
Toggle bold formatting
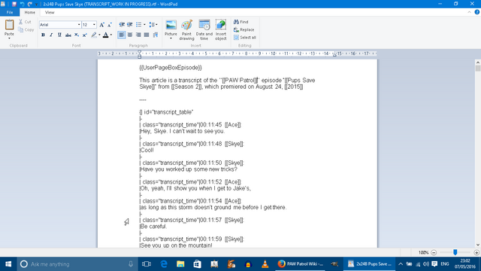click(x=43, y=35)
